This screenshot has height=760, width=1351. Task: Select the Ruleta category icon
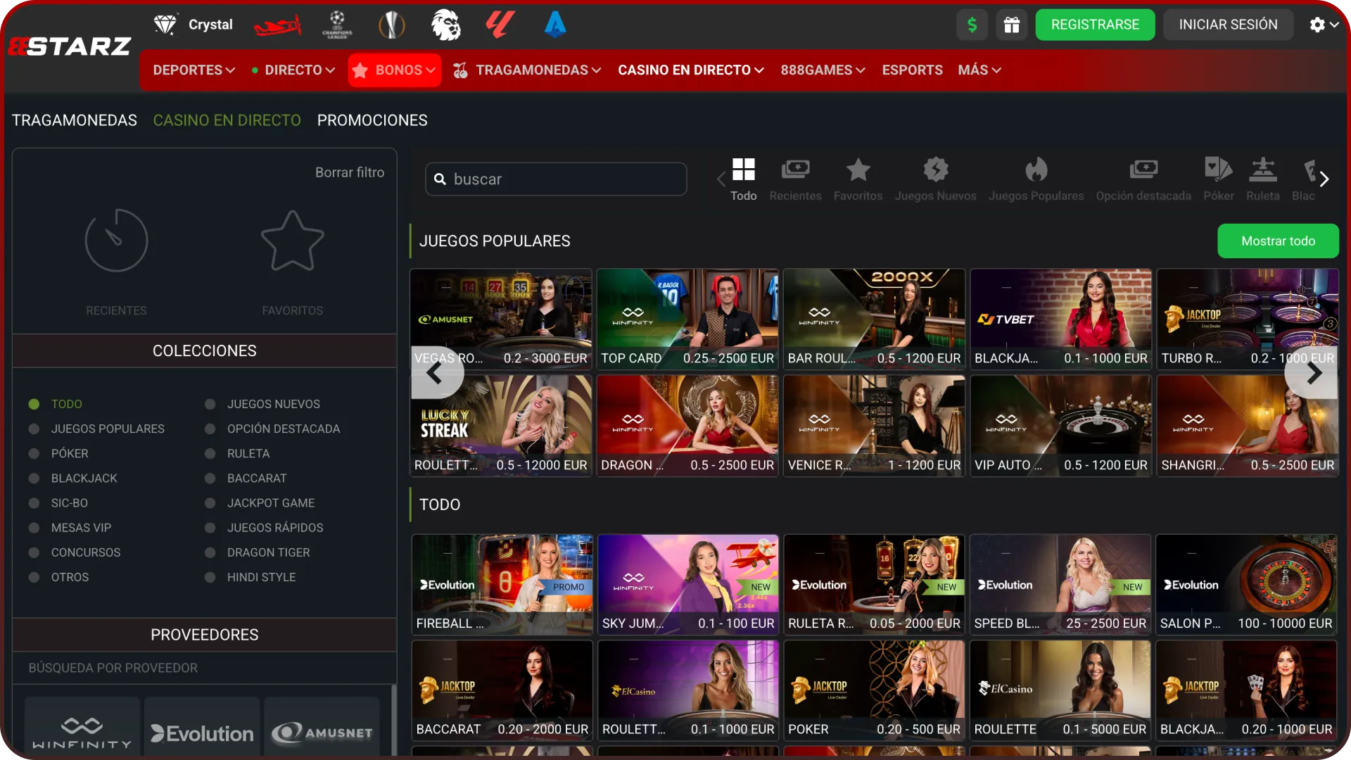[1262, 171]
